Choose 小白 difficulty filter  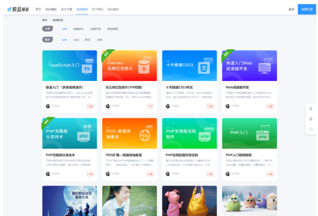(76, 40)
